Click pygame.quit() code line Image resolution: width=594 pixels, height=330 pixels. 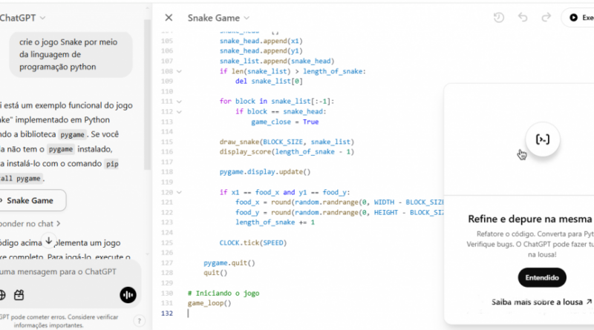[229, 263]
